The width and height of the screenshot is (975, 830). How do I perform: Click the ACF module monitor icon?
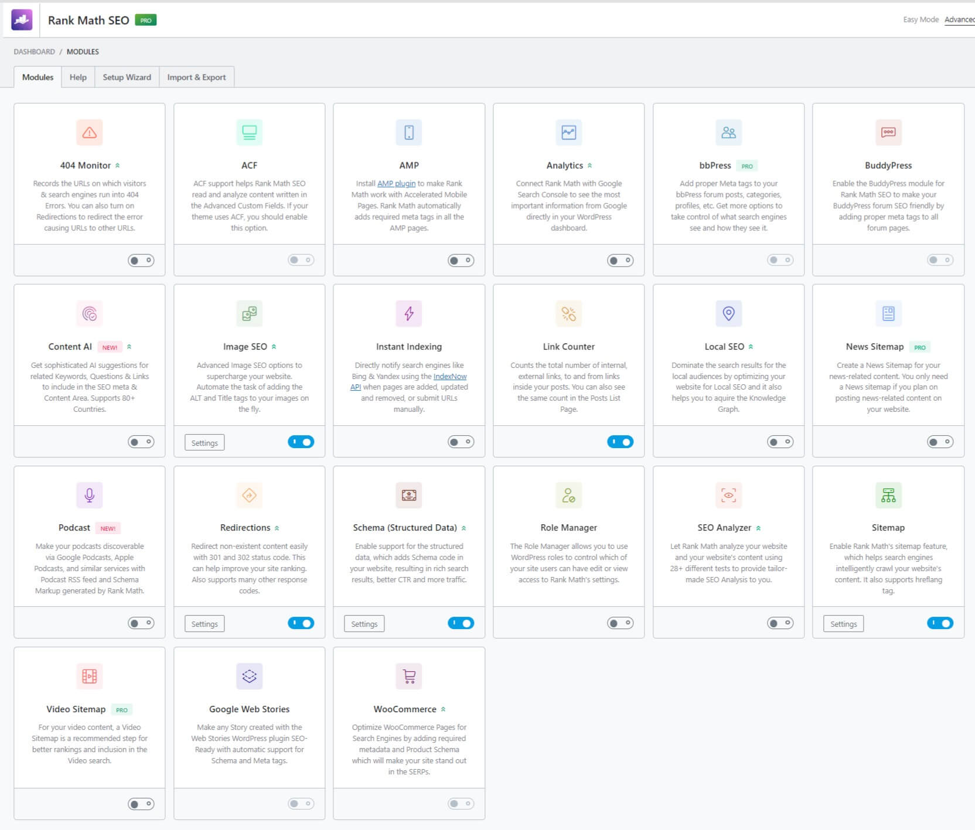249,132
